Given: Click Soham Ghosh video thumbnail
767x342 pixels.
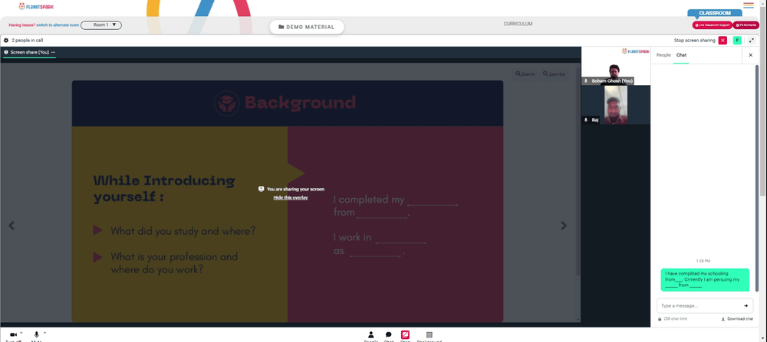Looking at the screenshot, I should point(615,67).
